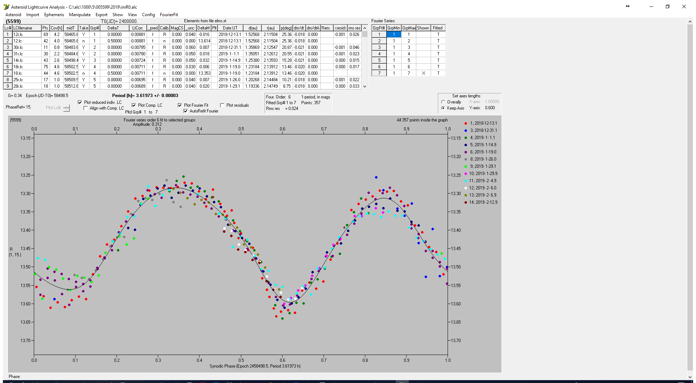Click the bright green legend dot for 2019-1-29.1

tap(466, 166)
